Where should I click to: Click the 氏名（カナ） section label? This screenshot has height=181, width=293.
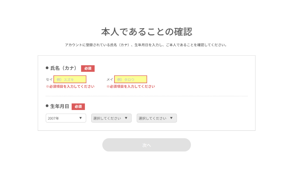click(63, 68)
